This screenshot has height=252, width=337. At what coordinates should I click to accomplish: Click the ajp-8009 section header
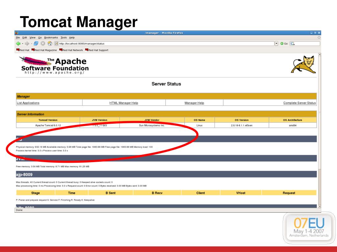point(166,175)
